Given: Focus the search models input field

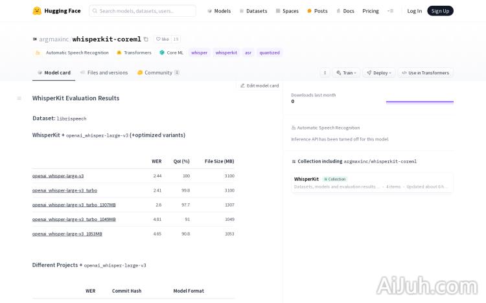Looking at the screenshot, I should tap(143, 11).
